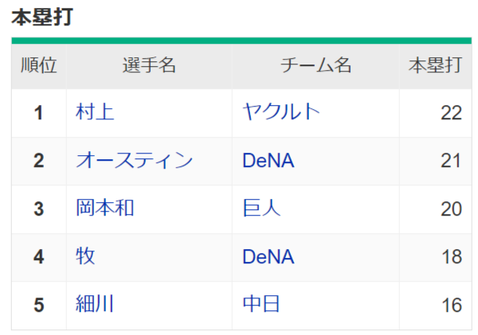Click the 本塁打 column header
Viewport: 478px width, 335px height.
coord(434,66)
